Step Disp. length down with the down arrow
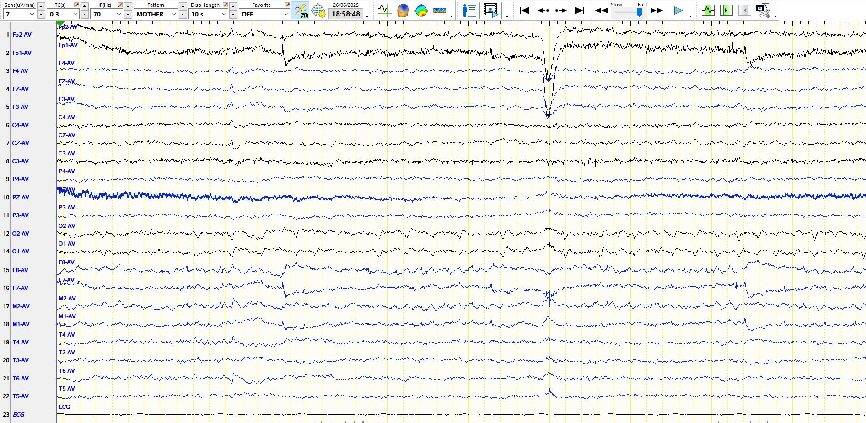The height and width of the screenshot is (423, 866). click(x=233, y=14)
